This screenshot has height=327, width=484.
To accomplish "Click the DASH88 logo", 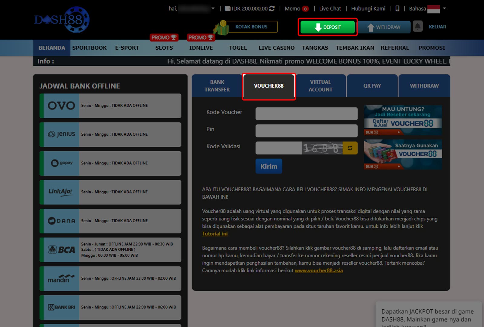I will tap(62, 20).
